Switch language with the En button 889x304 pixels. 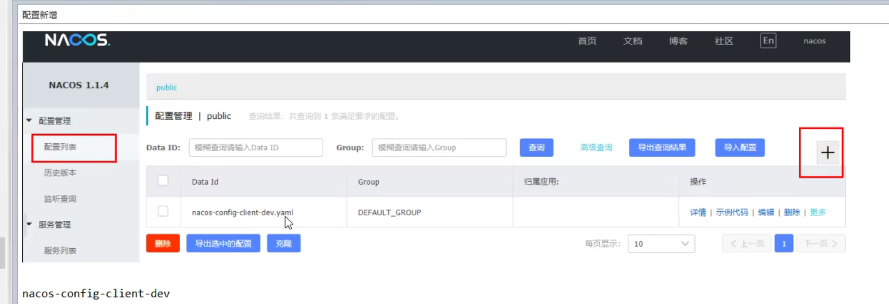pos(768,41)
